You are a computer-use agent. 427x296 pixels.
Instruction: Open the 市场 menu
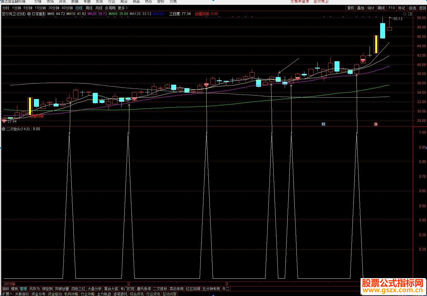click(50, 1)
